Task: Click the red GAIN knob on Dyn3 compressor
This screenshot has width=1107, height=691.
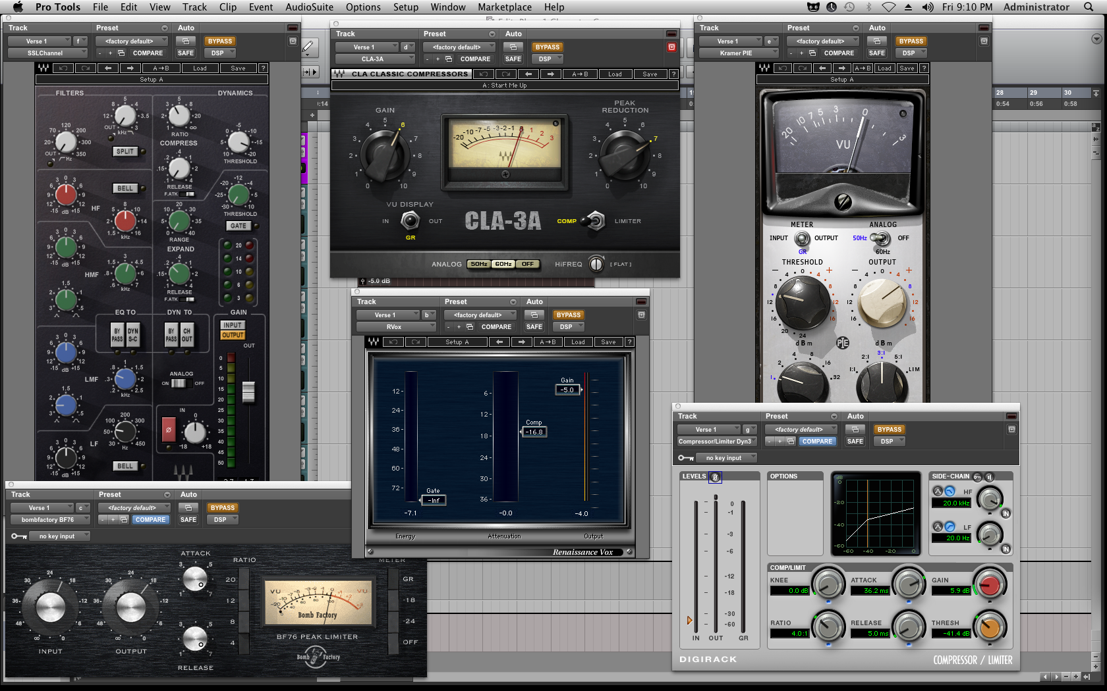Action: click(x=990, y=584)
